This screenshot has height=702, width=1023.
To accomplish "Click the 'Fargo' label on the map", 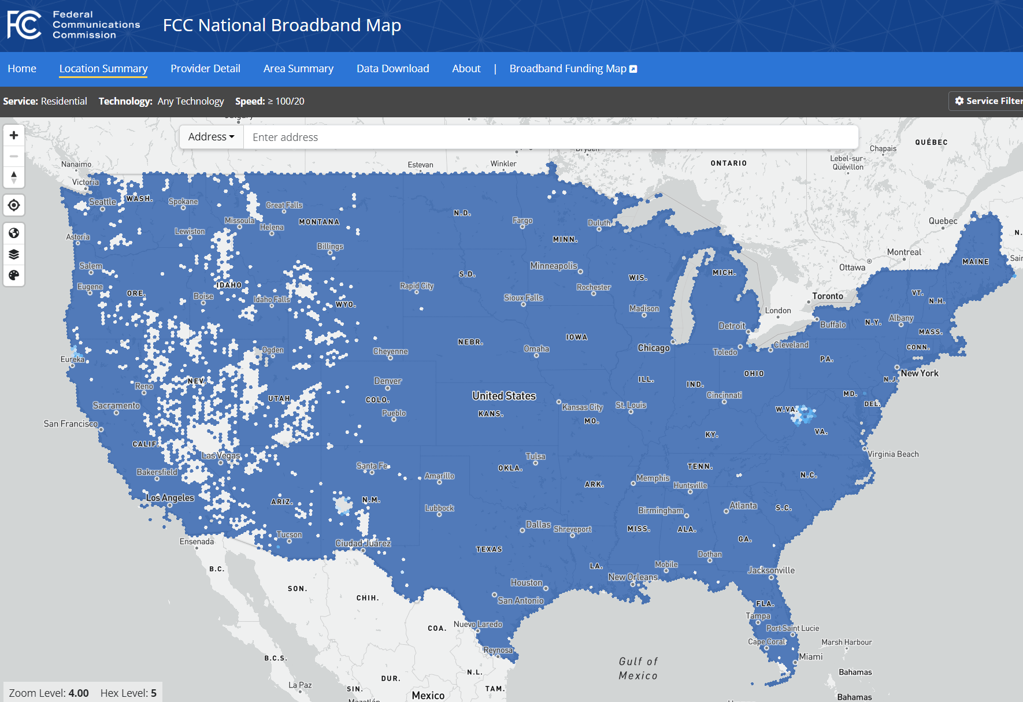I will (522, 220).
